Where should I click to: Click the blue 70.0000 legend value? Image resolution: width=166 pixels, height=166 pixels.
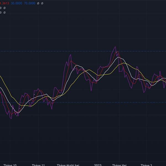pyautogui.click(x=30, y=3)
